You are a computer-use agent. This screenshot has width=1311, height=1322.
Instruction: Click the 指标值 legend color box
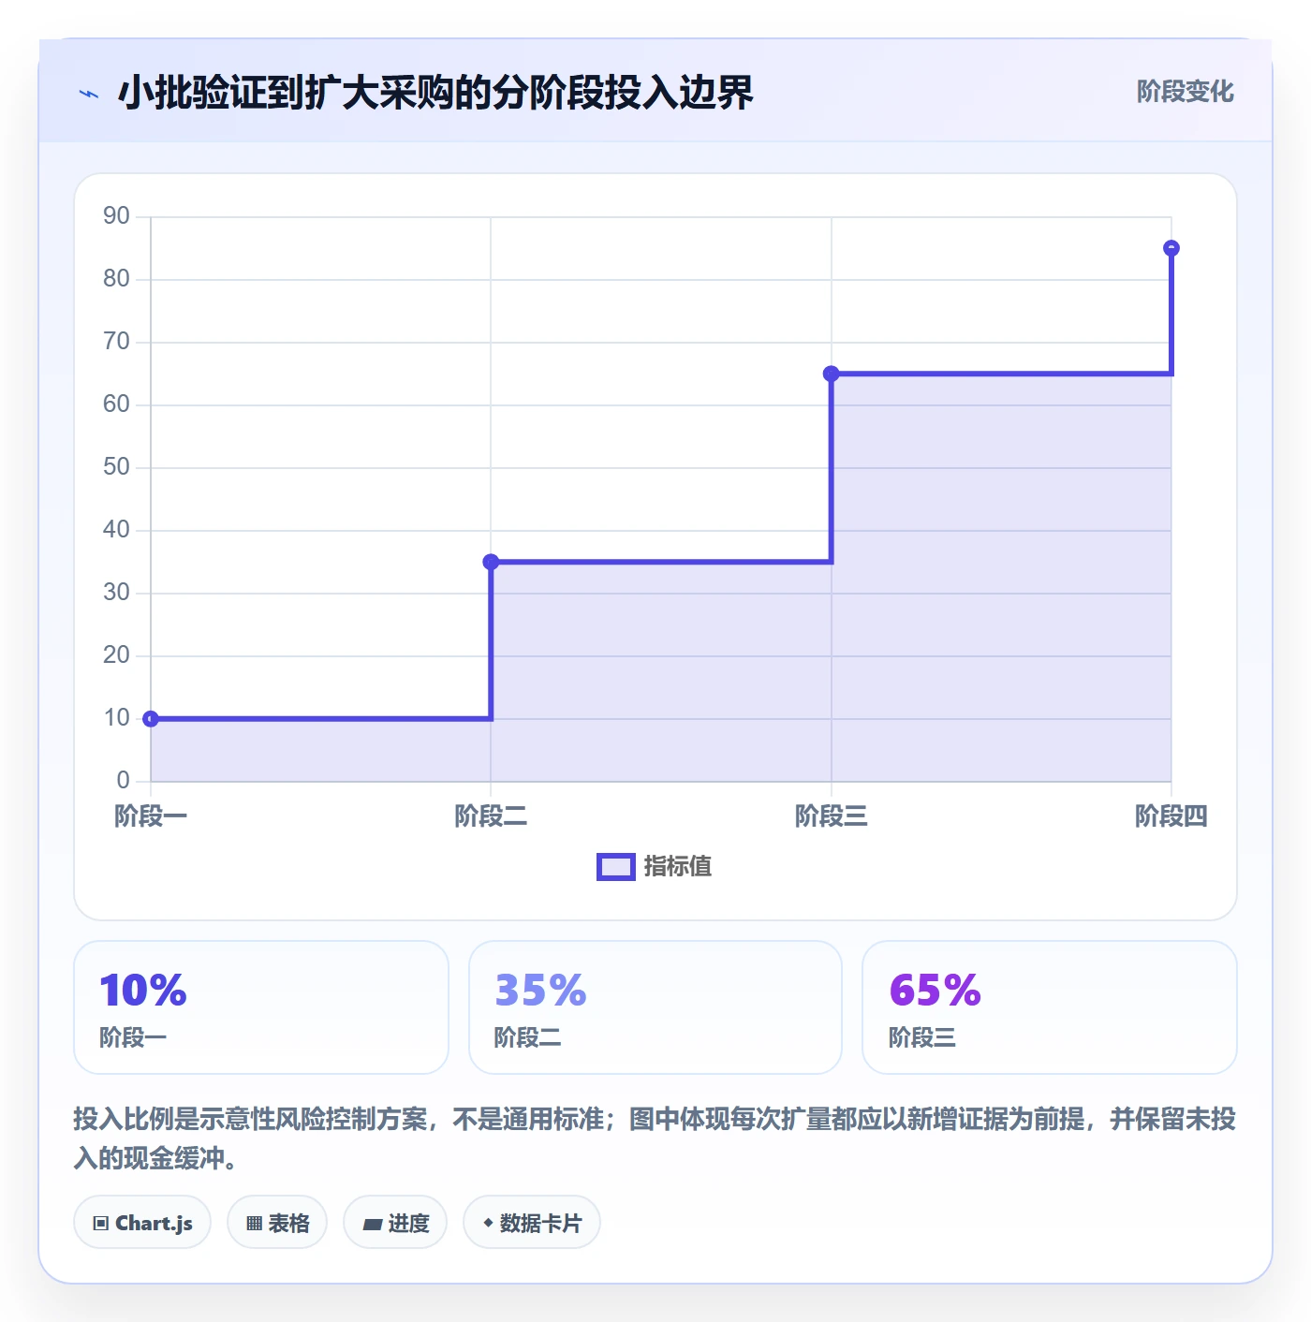click(x=616, y=867)
